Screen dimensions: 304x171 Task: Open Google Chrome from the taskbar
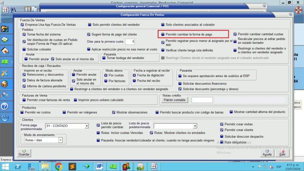tap(59, 166)
